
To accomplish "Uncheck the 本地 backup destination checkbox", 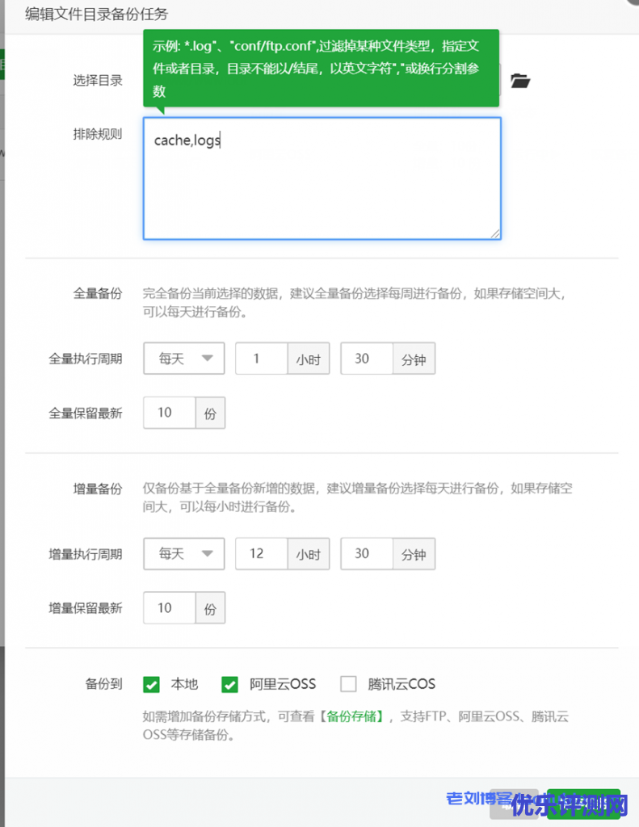I will point(151,685).
